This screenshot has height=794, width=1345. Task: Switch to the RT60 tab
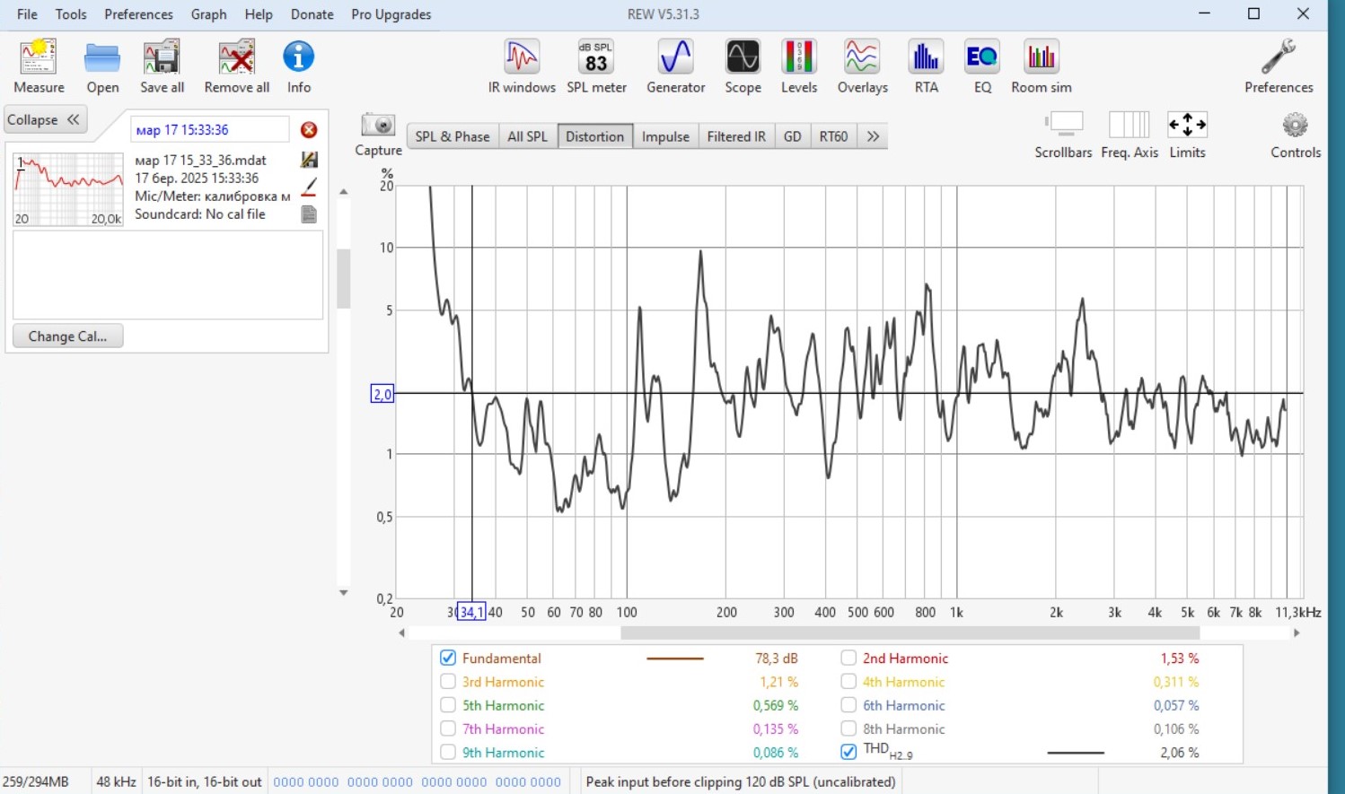[x=833, y=136]
